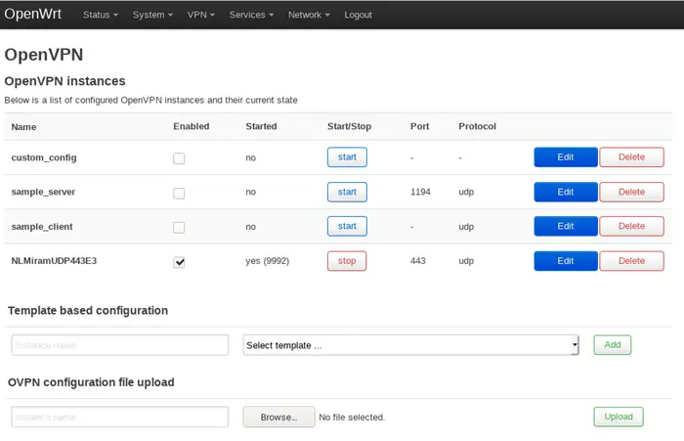The height and width of the screenshot is (441, 684).
Task: Click the port value 443
Action: (x=418, y=261)
